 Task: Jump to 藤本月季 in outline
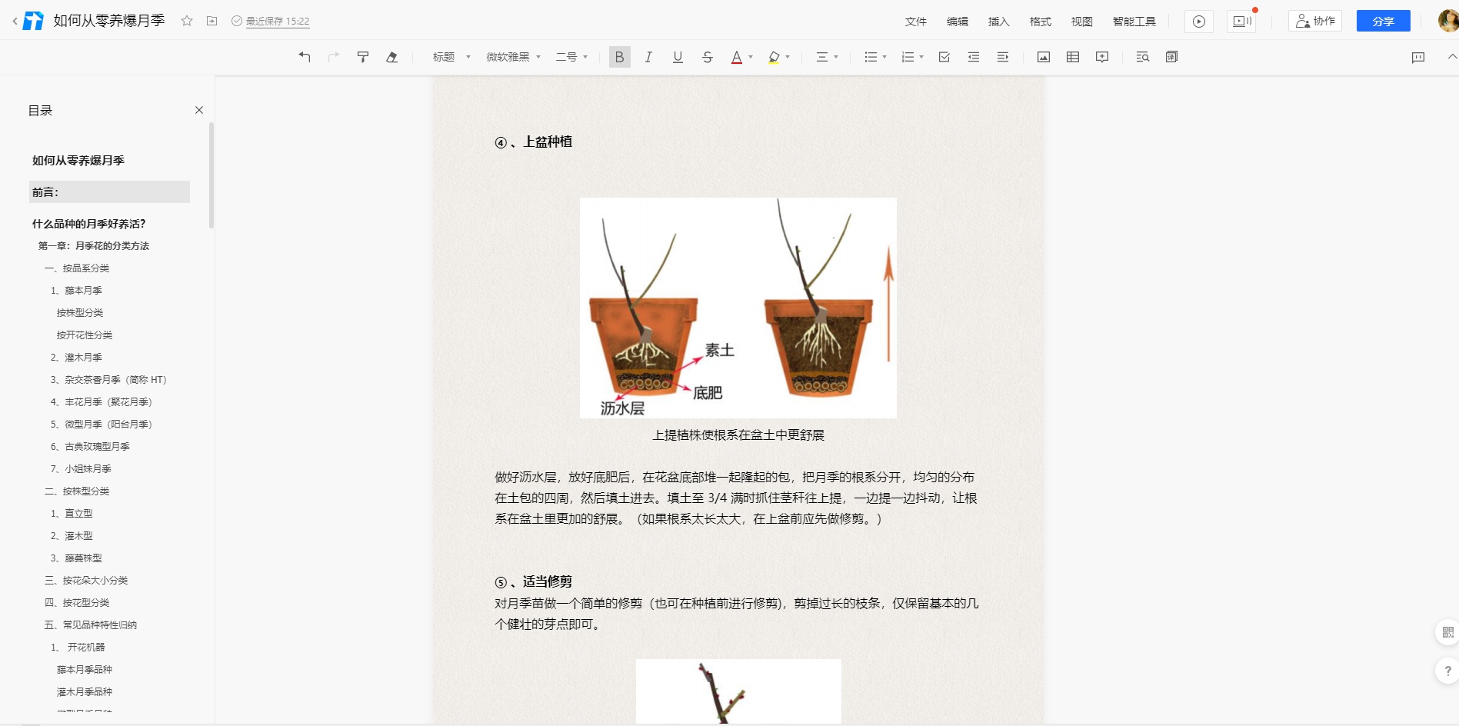pyautogui.click(x=83, y=291)
